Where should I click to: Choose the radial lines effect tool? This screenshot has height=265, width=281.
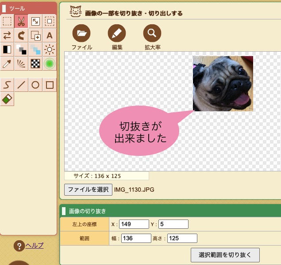(21, 64)
